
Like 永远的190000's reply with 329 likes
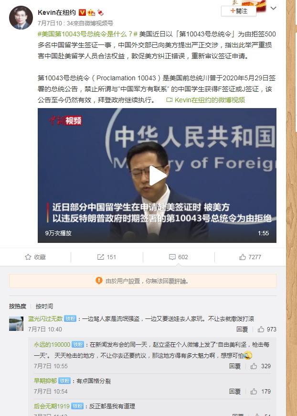254,366
